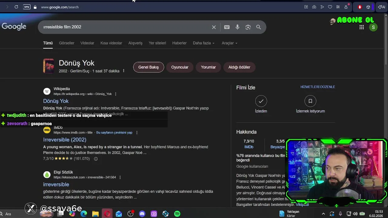Click the send/flow arrow icon in address bar

point(322,7)
